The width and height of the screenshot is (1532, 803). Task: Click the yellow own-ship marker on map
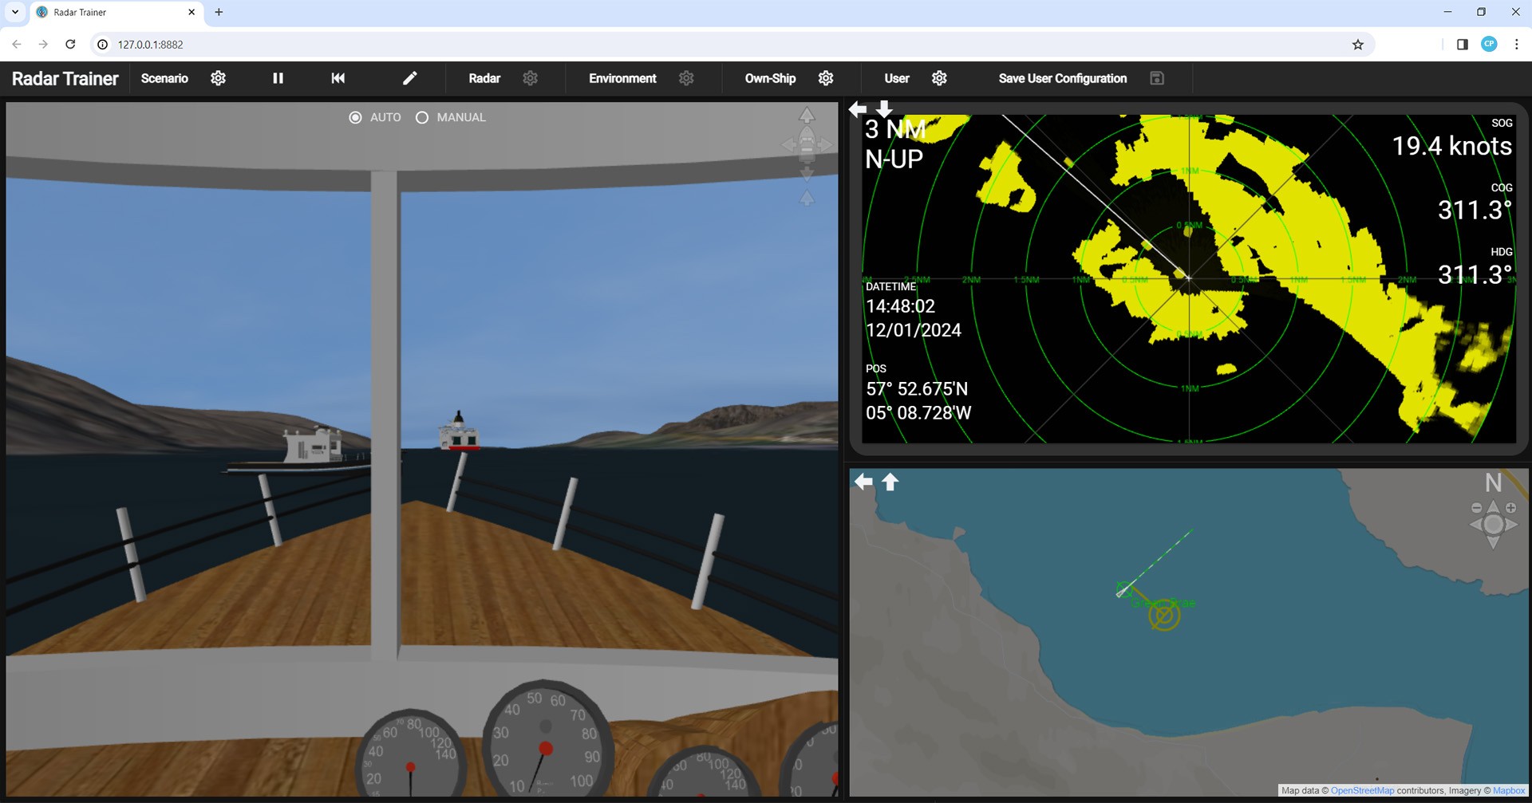click(x=1164, y=615)
